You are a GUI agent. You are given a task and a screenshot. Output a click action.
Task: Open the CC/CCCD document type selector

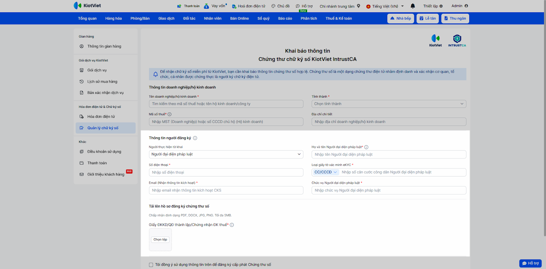(325, 172)
